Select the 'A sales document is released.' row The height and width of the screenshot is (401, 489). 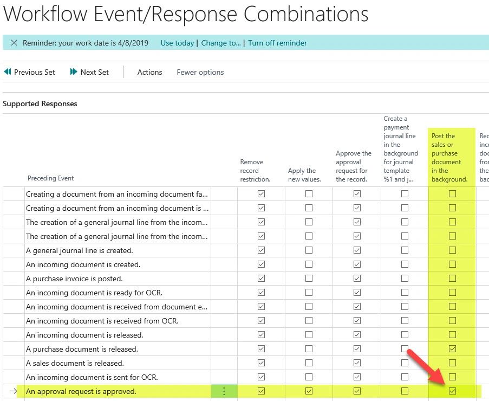pos(75,363)
